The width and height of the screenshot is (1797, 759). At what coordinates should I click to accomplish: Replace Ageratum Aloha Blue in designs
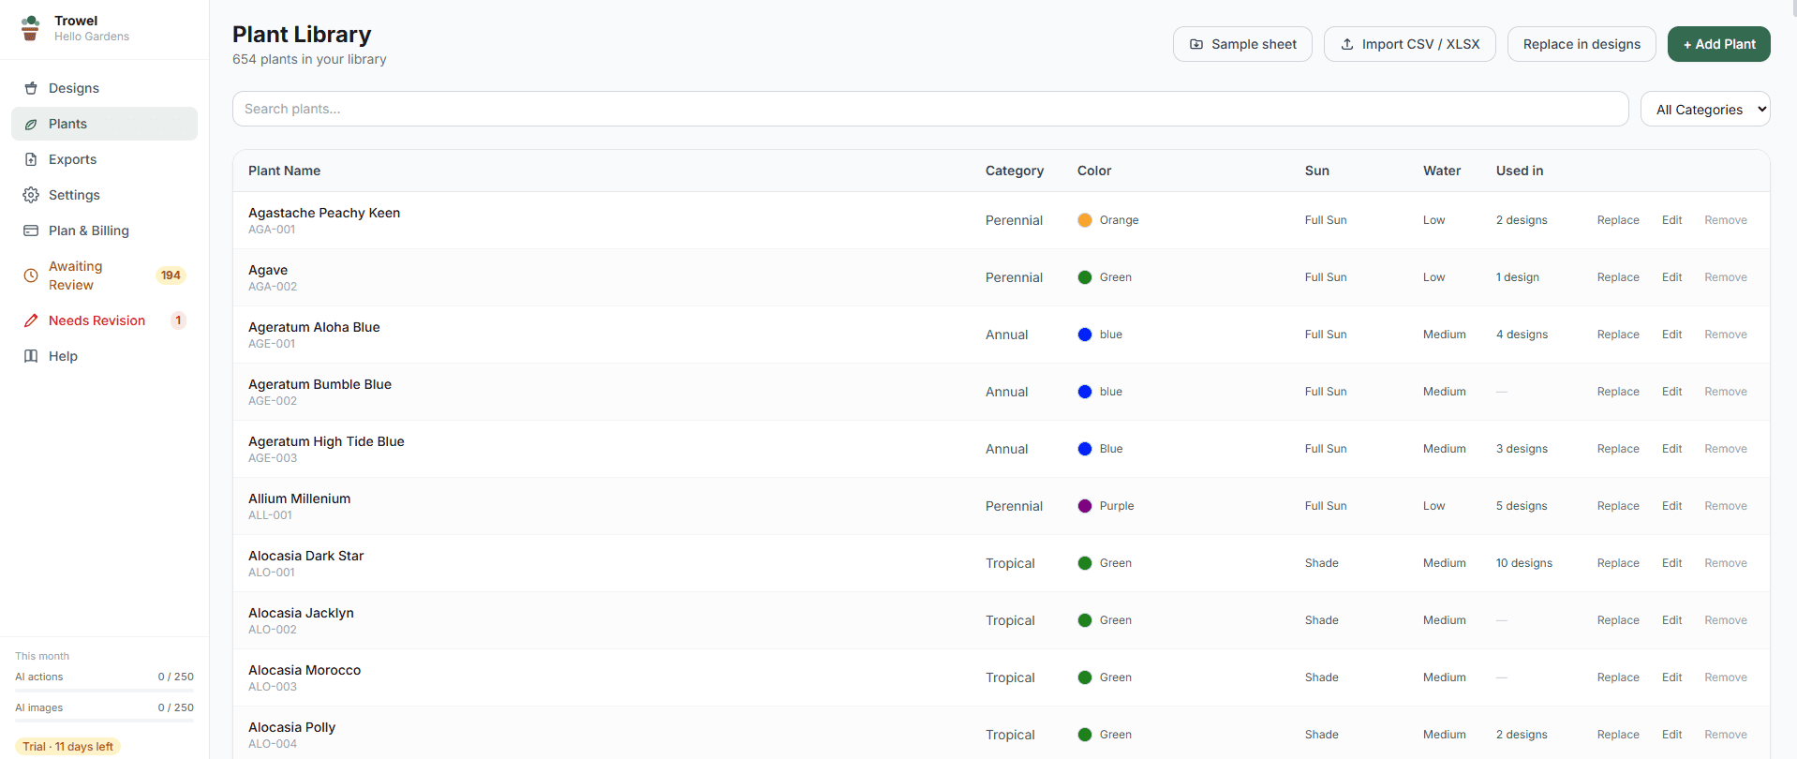(1618, 335)
